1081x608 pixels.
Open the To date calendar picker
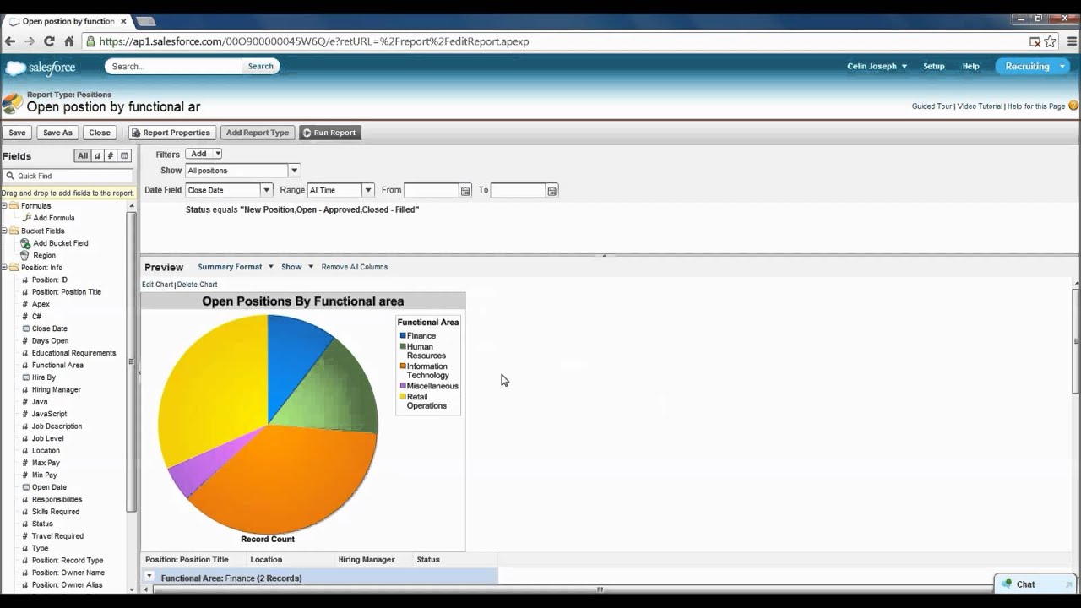pos(551,191)
